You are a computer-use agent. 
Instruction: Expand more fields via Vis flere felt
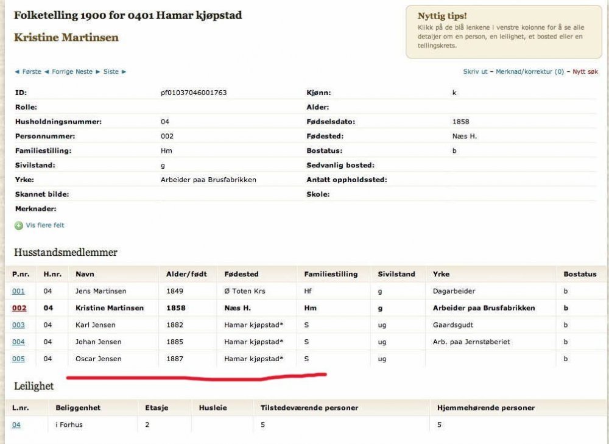pyautogui.click(x=44, y=225)
